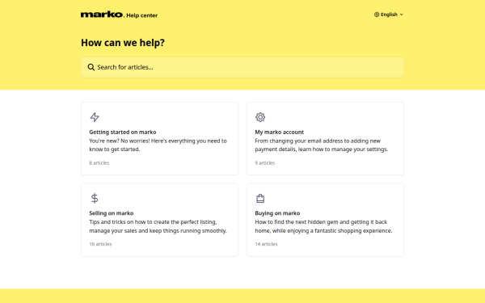This screenshot has width=485, height=303.
Task: Click the marko logo
Action: (x=102, y=15)
